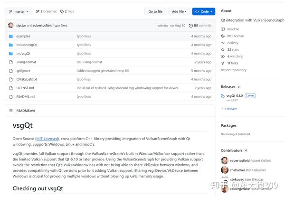Click the watching eye icon
Screen dimensions: 285x197
point(223,56)
